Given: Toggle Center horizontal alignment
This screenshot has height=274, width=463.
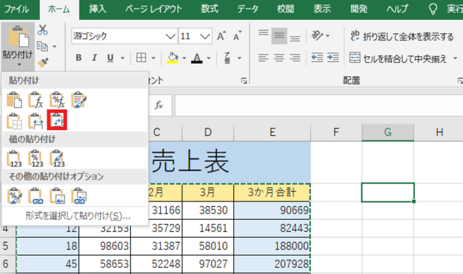Looking at the screenshot, I should tap(279, 58).
